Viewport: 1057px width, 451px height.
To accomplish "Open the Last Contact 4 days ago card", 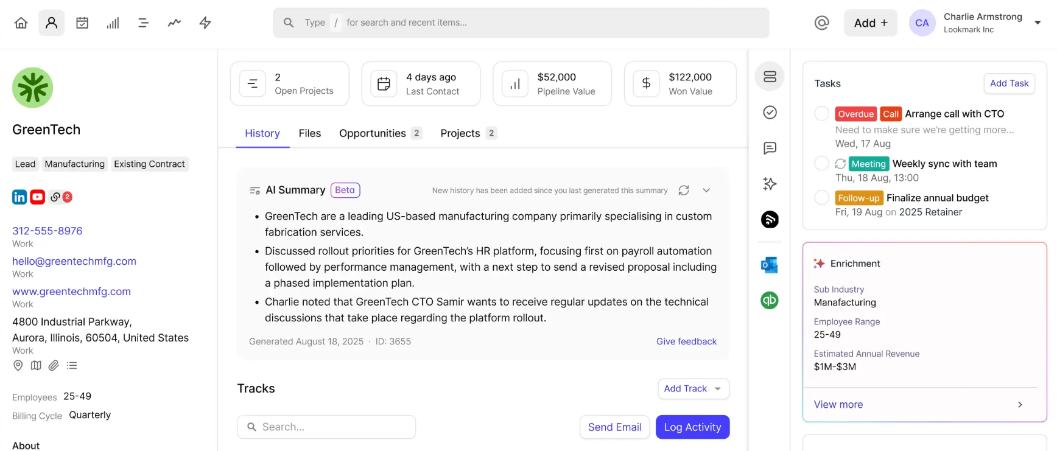I will (421, 83).
